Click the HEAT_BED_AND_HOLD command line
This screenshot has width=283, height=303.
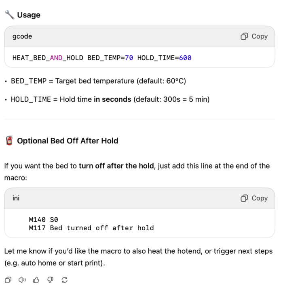pyautogui.click(x=102, y=58)
